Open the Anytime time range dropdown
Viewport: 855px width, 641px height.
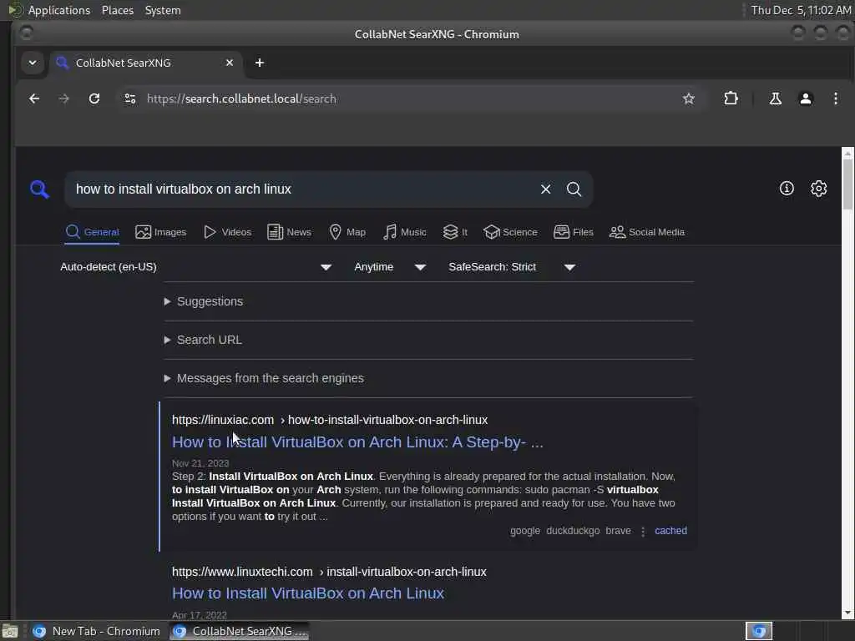pyautogui.click(x=390, y=267)
